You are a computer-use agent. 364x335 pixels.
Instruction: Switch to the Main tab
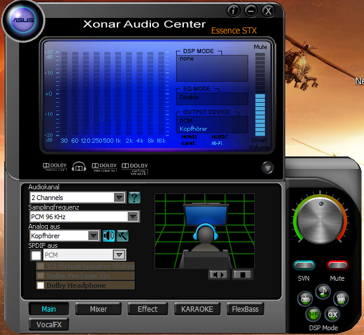coord(49,309)
